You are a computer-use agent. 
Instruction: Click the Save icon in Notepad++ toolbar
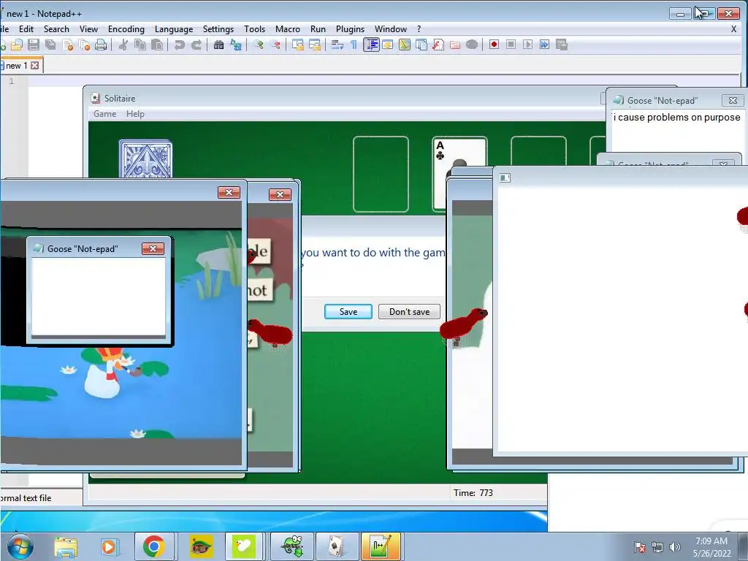click(34, 45)
